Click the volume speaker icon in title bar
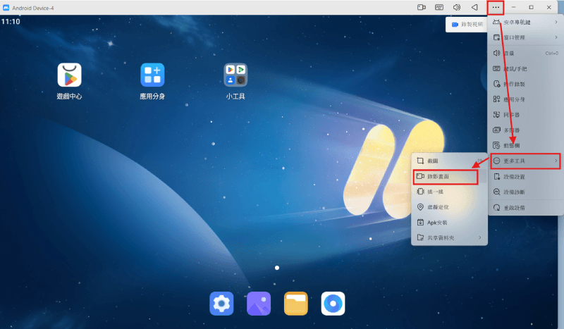Screen dimensions: 564x329 tap(457, 7)
